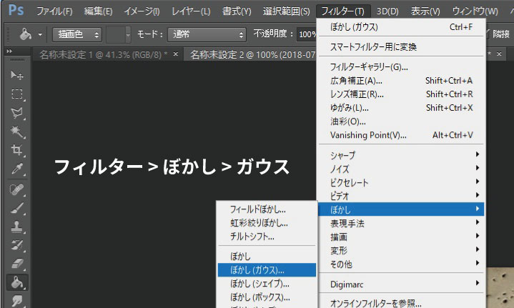This screenshot has width=514, height=308.
Task: Open the Paint Bucket tool preset picker
Action: tap(26, 34)
